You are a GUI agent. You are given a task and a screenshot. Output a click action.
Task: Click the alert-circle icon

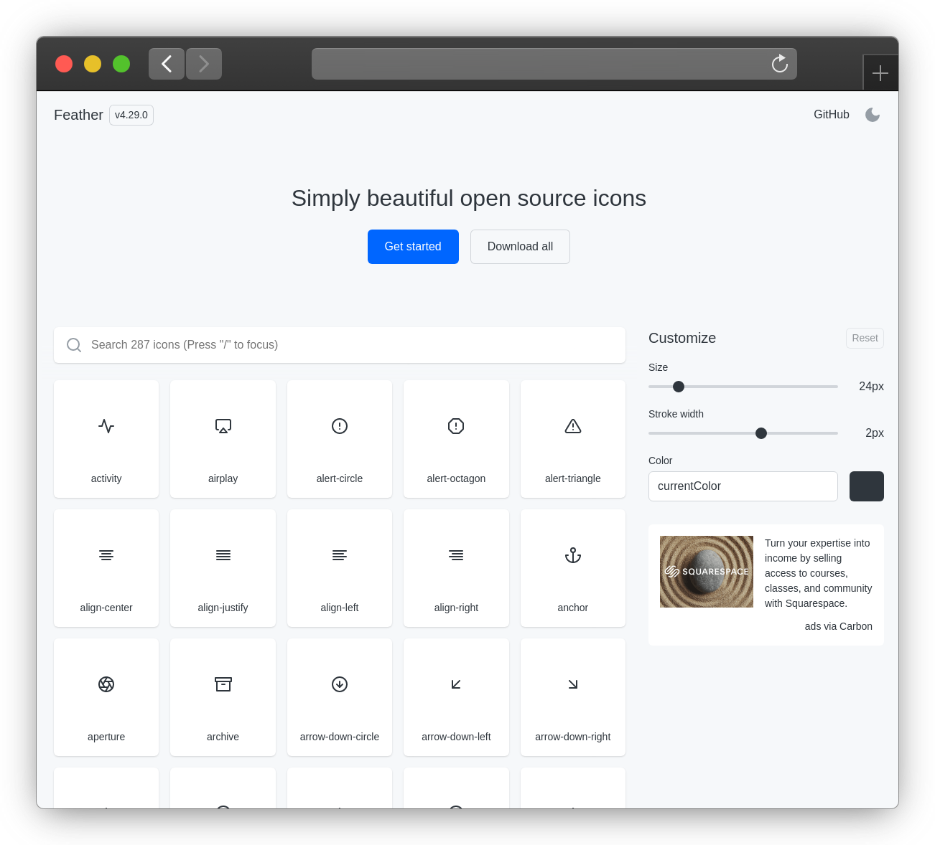[x=340, y=426]
